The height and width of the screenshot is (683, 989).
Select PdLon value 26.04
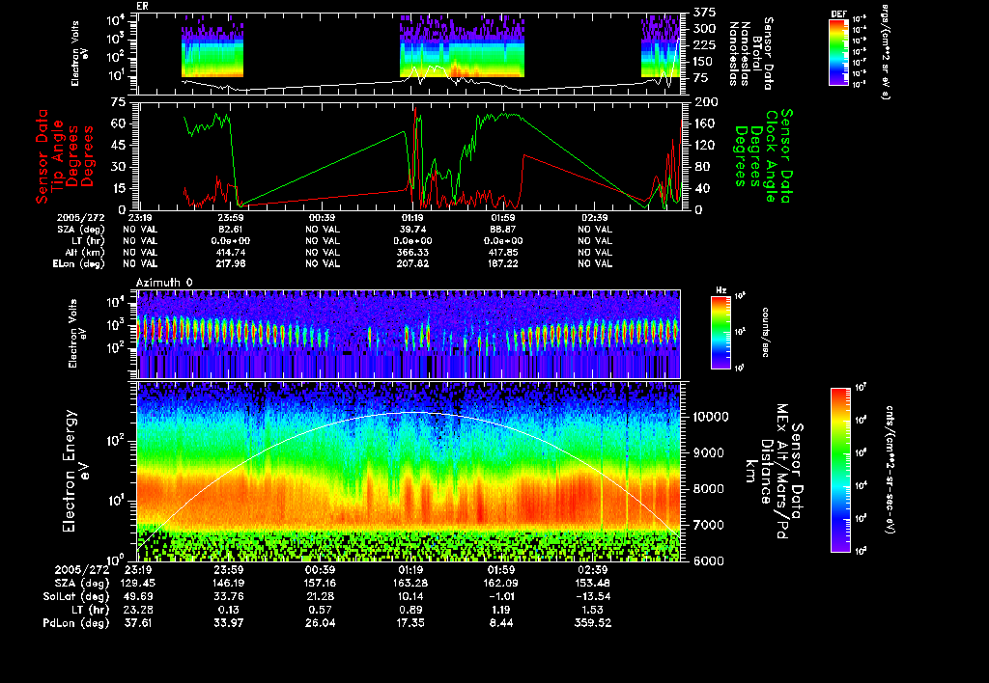tap(320, 623)
